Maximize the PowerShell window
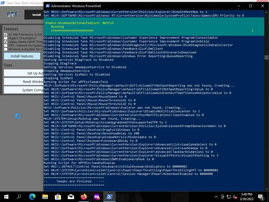 [x=250, y=6]
